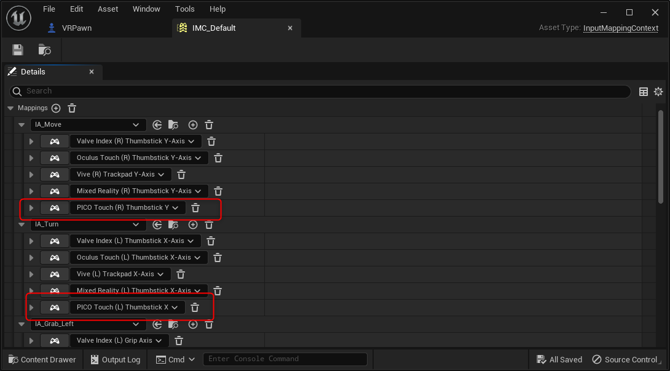Open the Window menu

(x=146, y=9)
